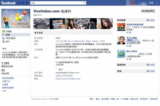This screenshot has height=106, width=160.
Task: Open footer 使用條款 link
Action: tap(144, 99)
